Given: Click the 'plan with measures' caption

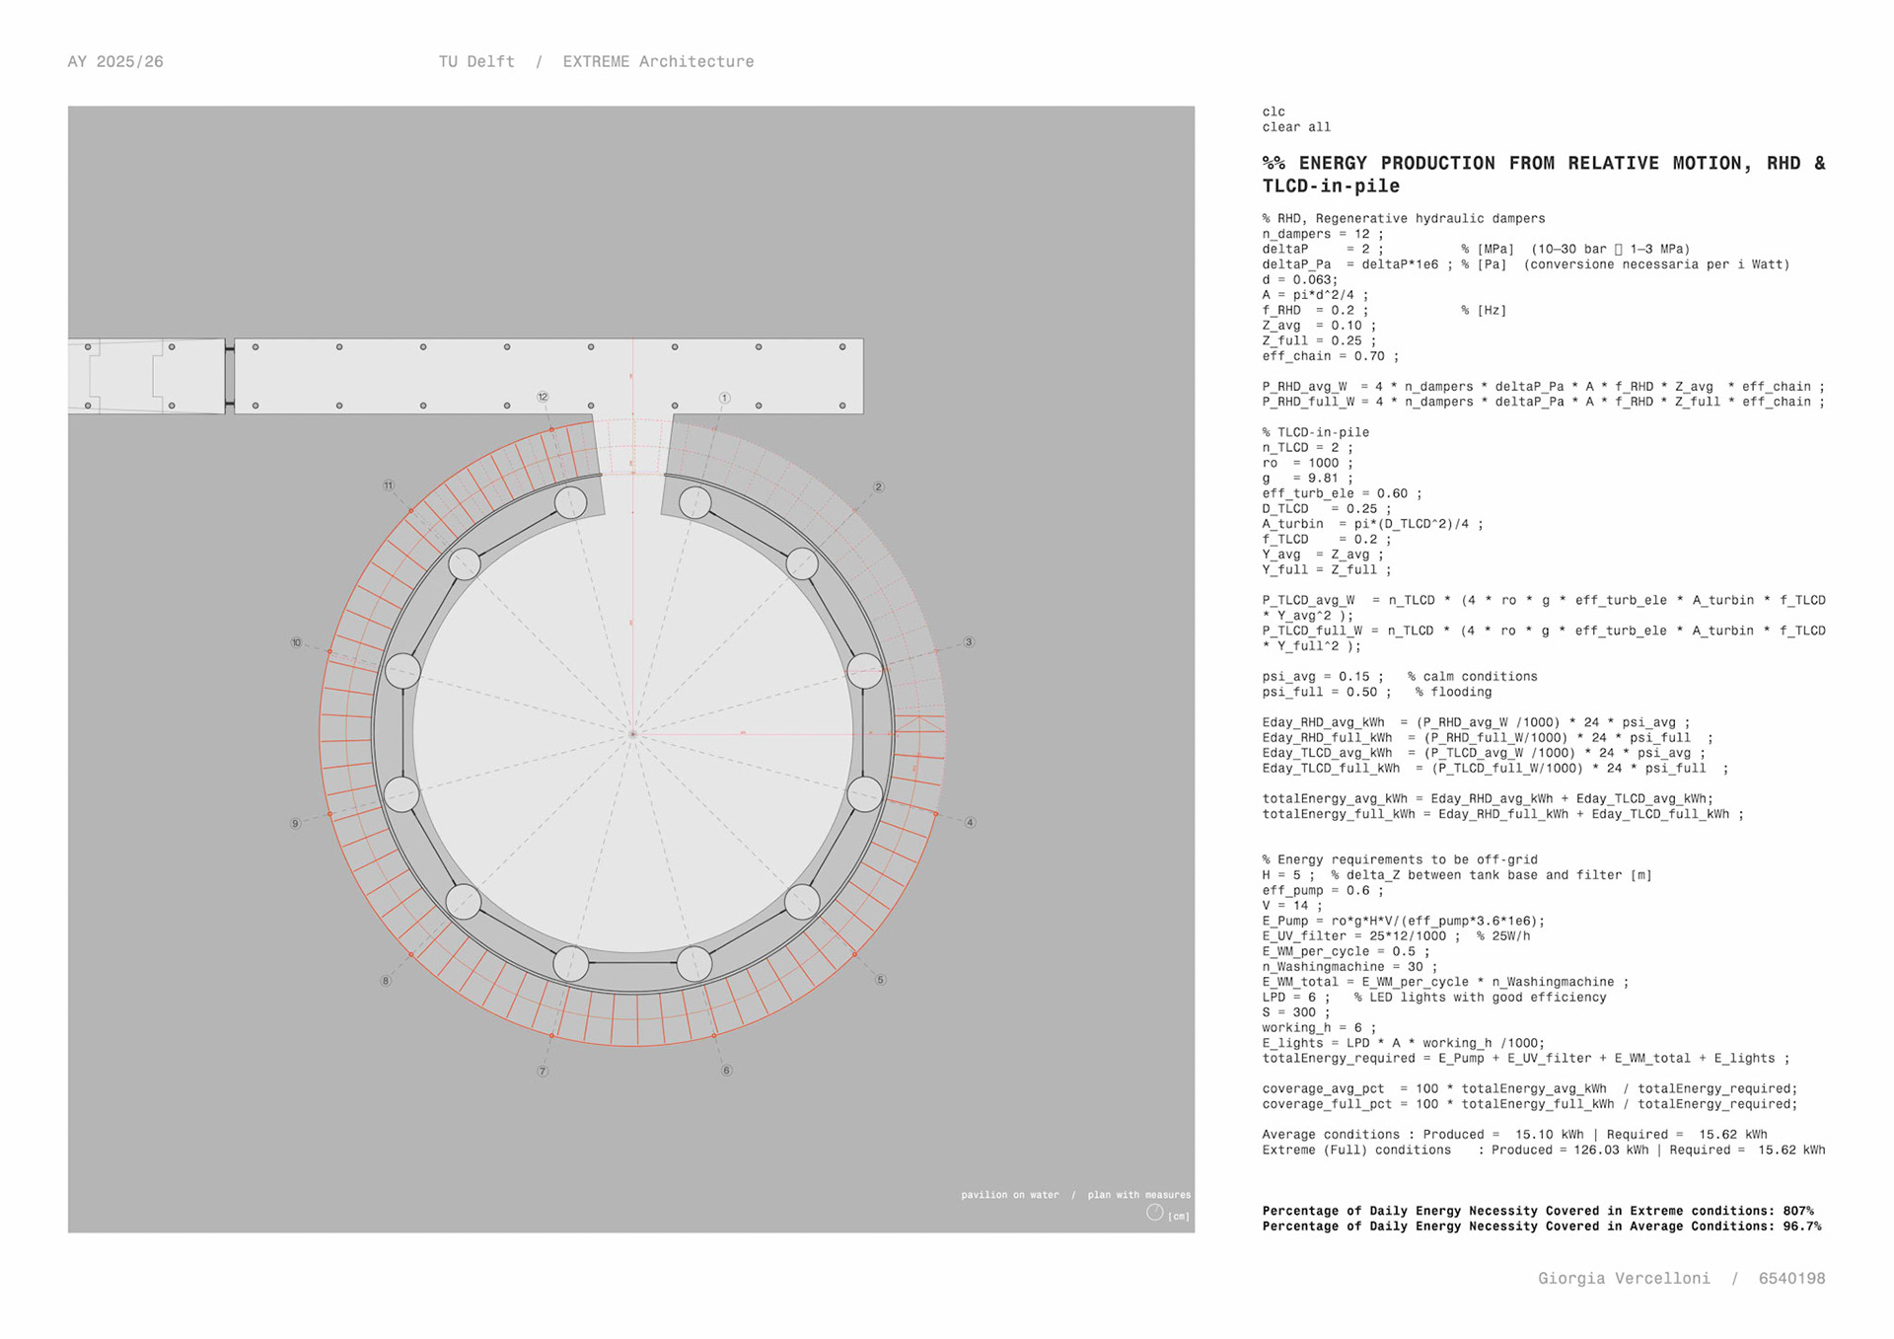Looking at the screenshot, I should coord(1138,1195).
